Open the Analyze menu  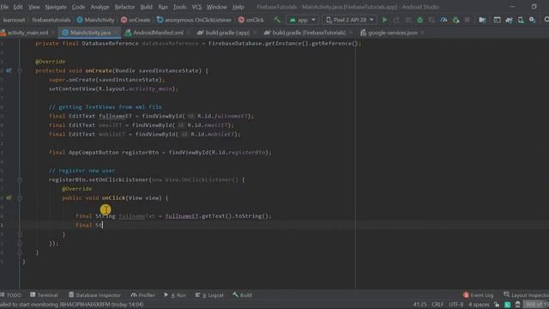coord(100,7)
